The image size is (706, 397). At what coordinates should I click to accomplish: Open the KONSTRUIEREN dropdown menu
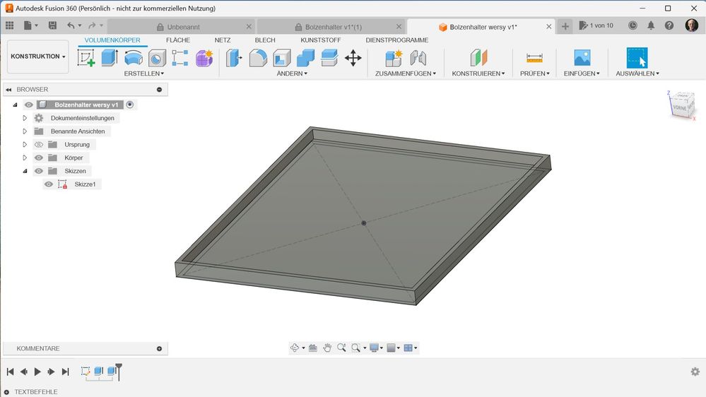point(478,73)
